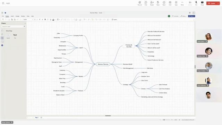This screenshot has height=125, width=222.
Task: Toggle Bold formatting
Action: coord(45,19)
